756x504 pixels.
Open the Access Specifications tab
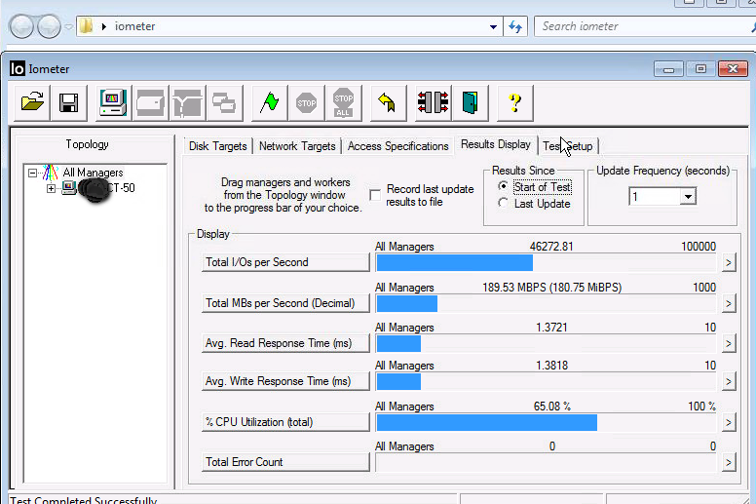[x=397, y=146]
